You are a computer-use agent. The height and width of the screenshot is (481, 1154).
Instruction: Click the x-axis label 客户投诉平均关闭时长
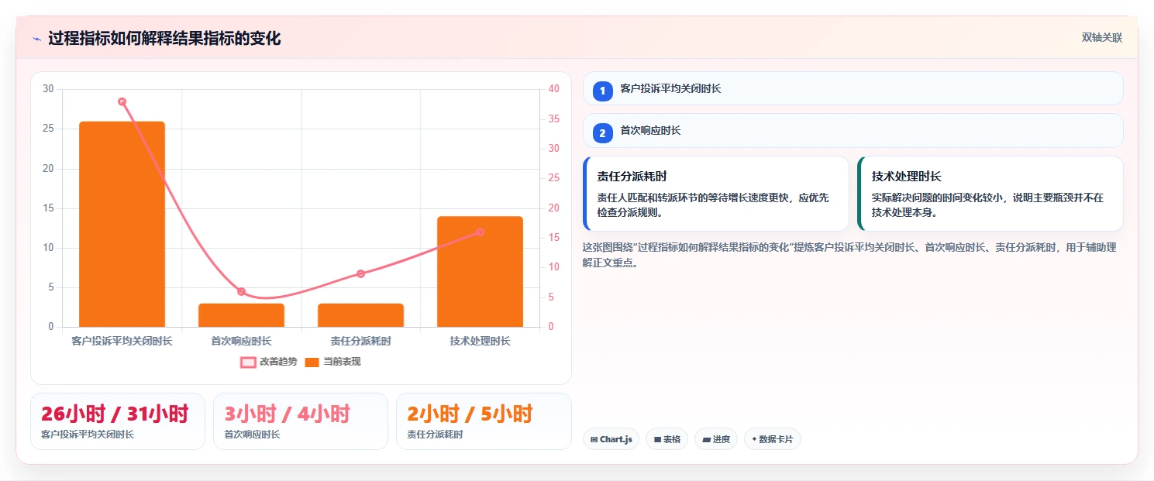point(122,341)
